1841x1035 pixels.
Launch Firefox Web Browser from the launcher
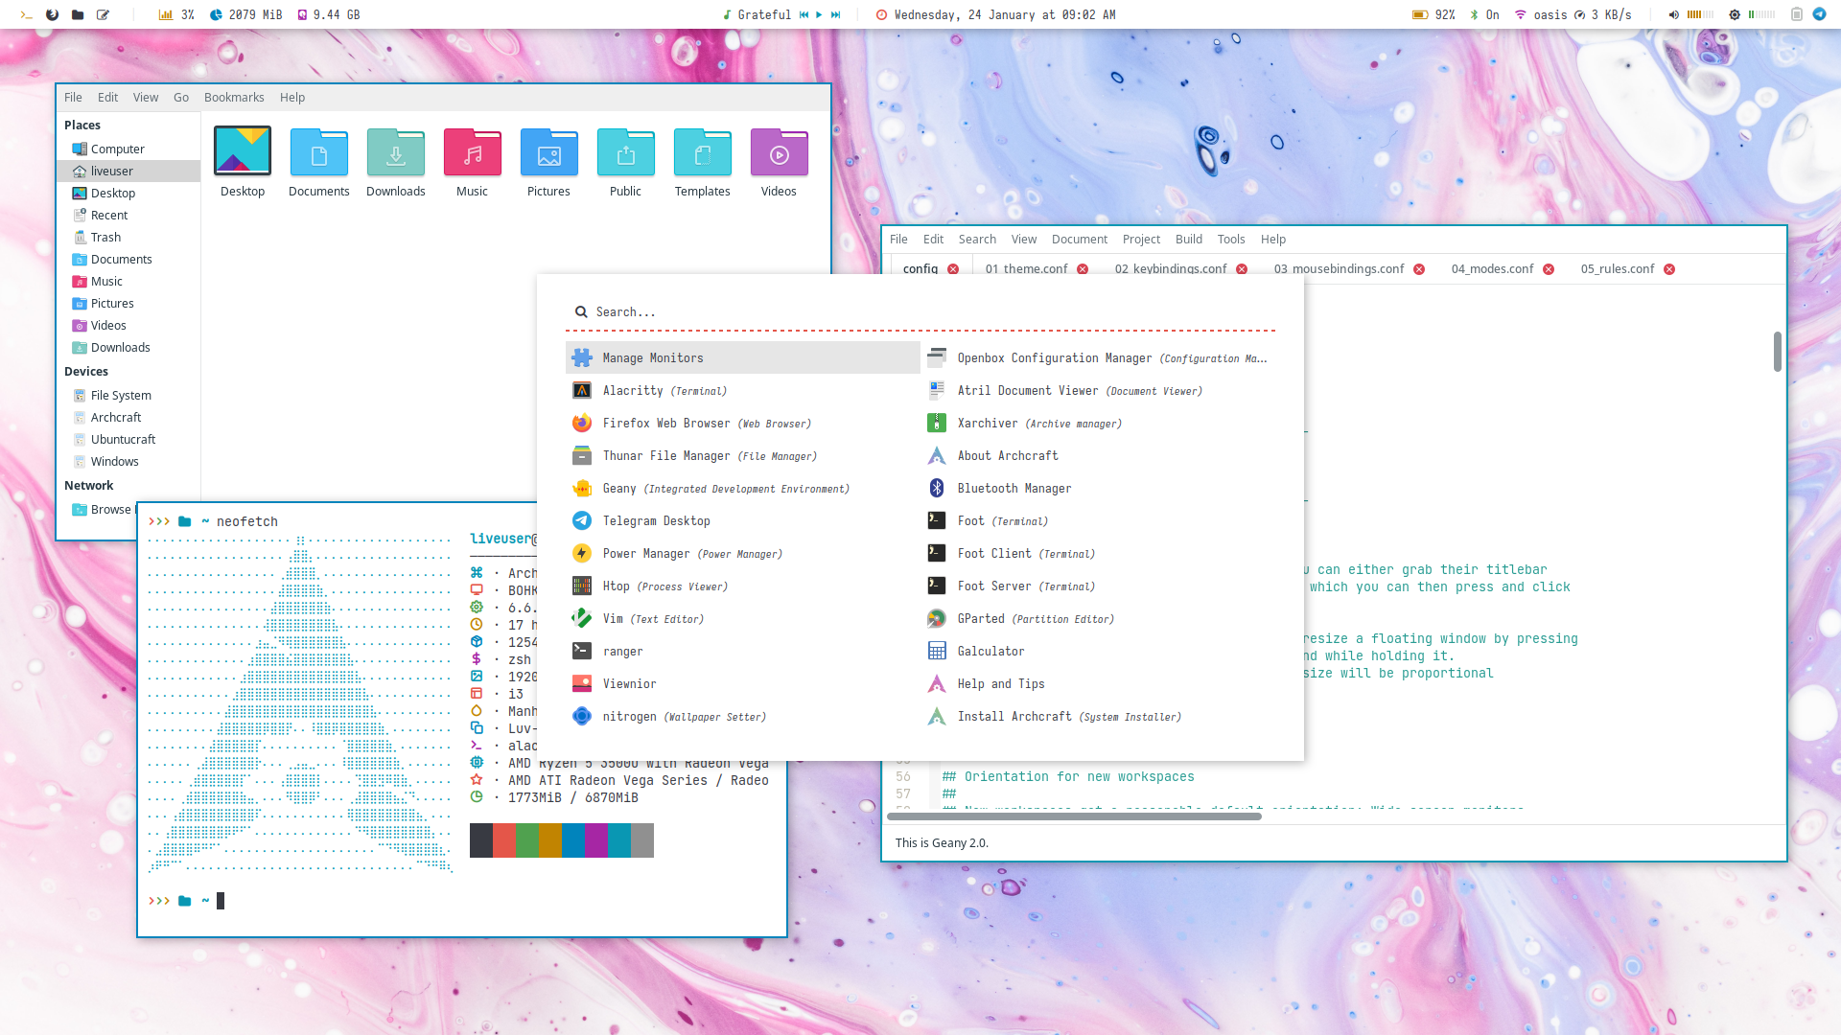click(665, 423)
